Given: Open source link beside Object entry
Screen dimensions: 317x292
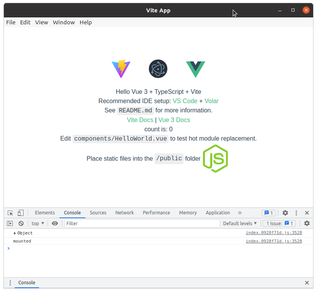Looking at the screenshot, I should [274, 233].
